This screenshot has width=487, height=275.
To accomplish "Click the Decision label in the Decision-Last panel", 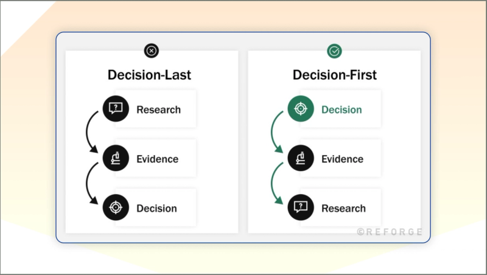I will point(157,208).
